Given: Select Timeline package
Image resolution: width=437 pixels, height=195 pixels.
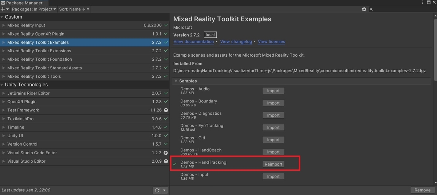Looking at the screenshot, I should click(x=85, y=127).
